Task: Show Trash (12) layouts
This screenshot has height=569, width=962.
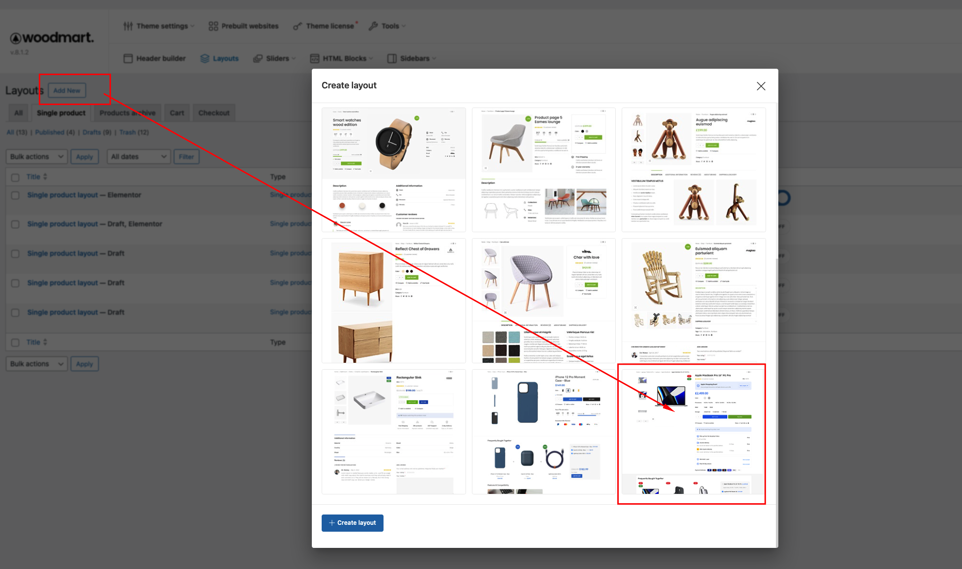Action: [134, 133]
